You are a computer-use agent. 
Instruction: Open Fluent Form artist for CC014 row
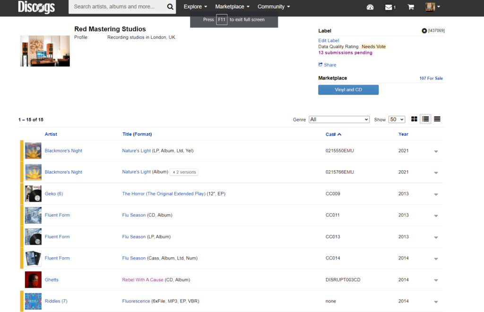click(57, 258)
